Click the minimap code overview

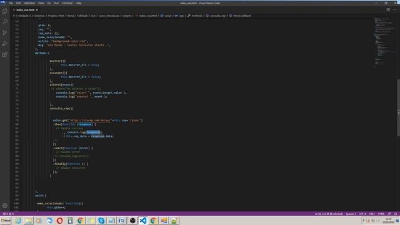[x=385, y=42]
